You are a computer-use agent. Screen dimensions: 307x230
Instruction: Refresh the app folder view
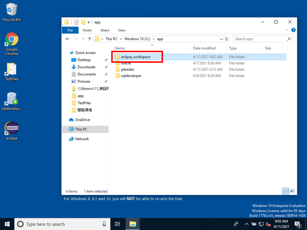tap(226, 39)
